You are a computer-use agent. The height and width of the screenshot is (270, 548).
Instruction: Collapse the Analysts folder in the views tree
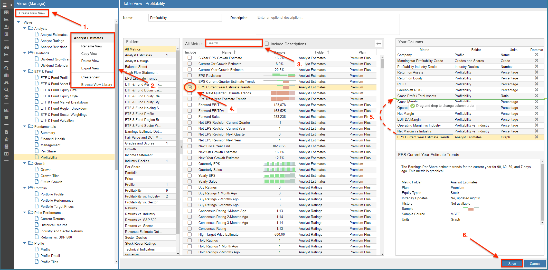(25, 28)
